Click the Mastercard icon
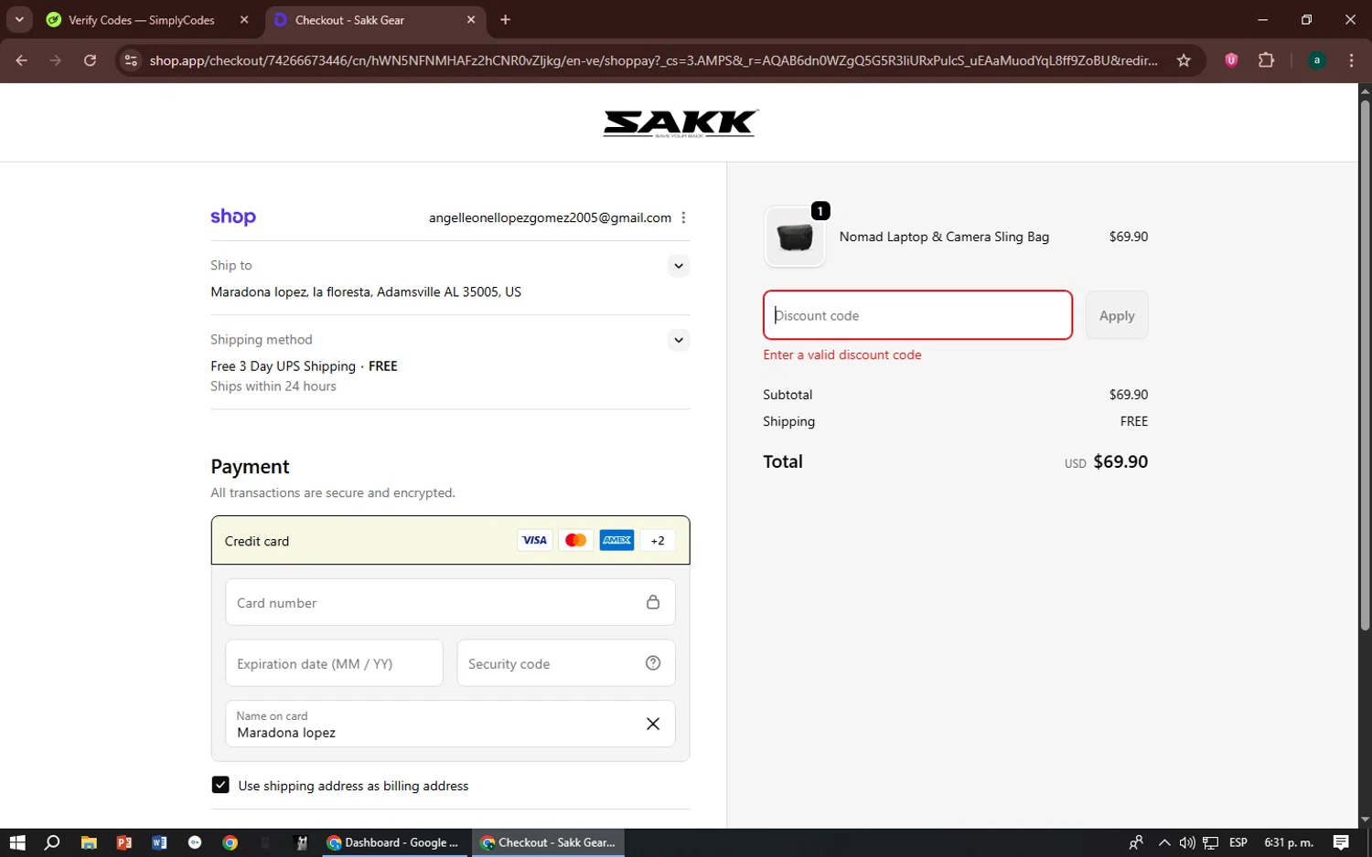 click(575, 540)
